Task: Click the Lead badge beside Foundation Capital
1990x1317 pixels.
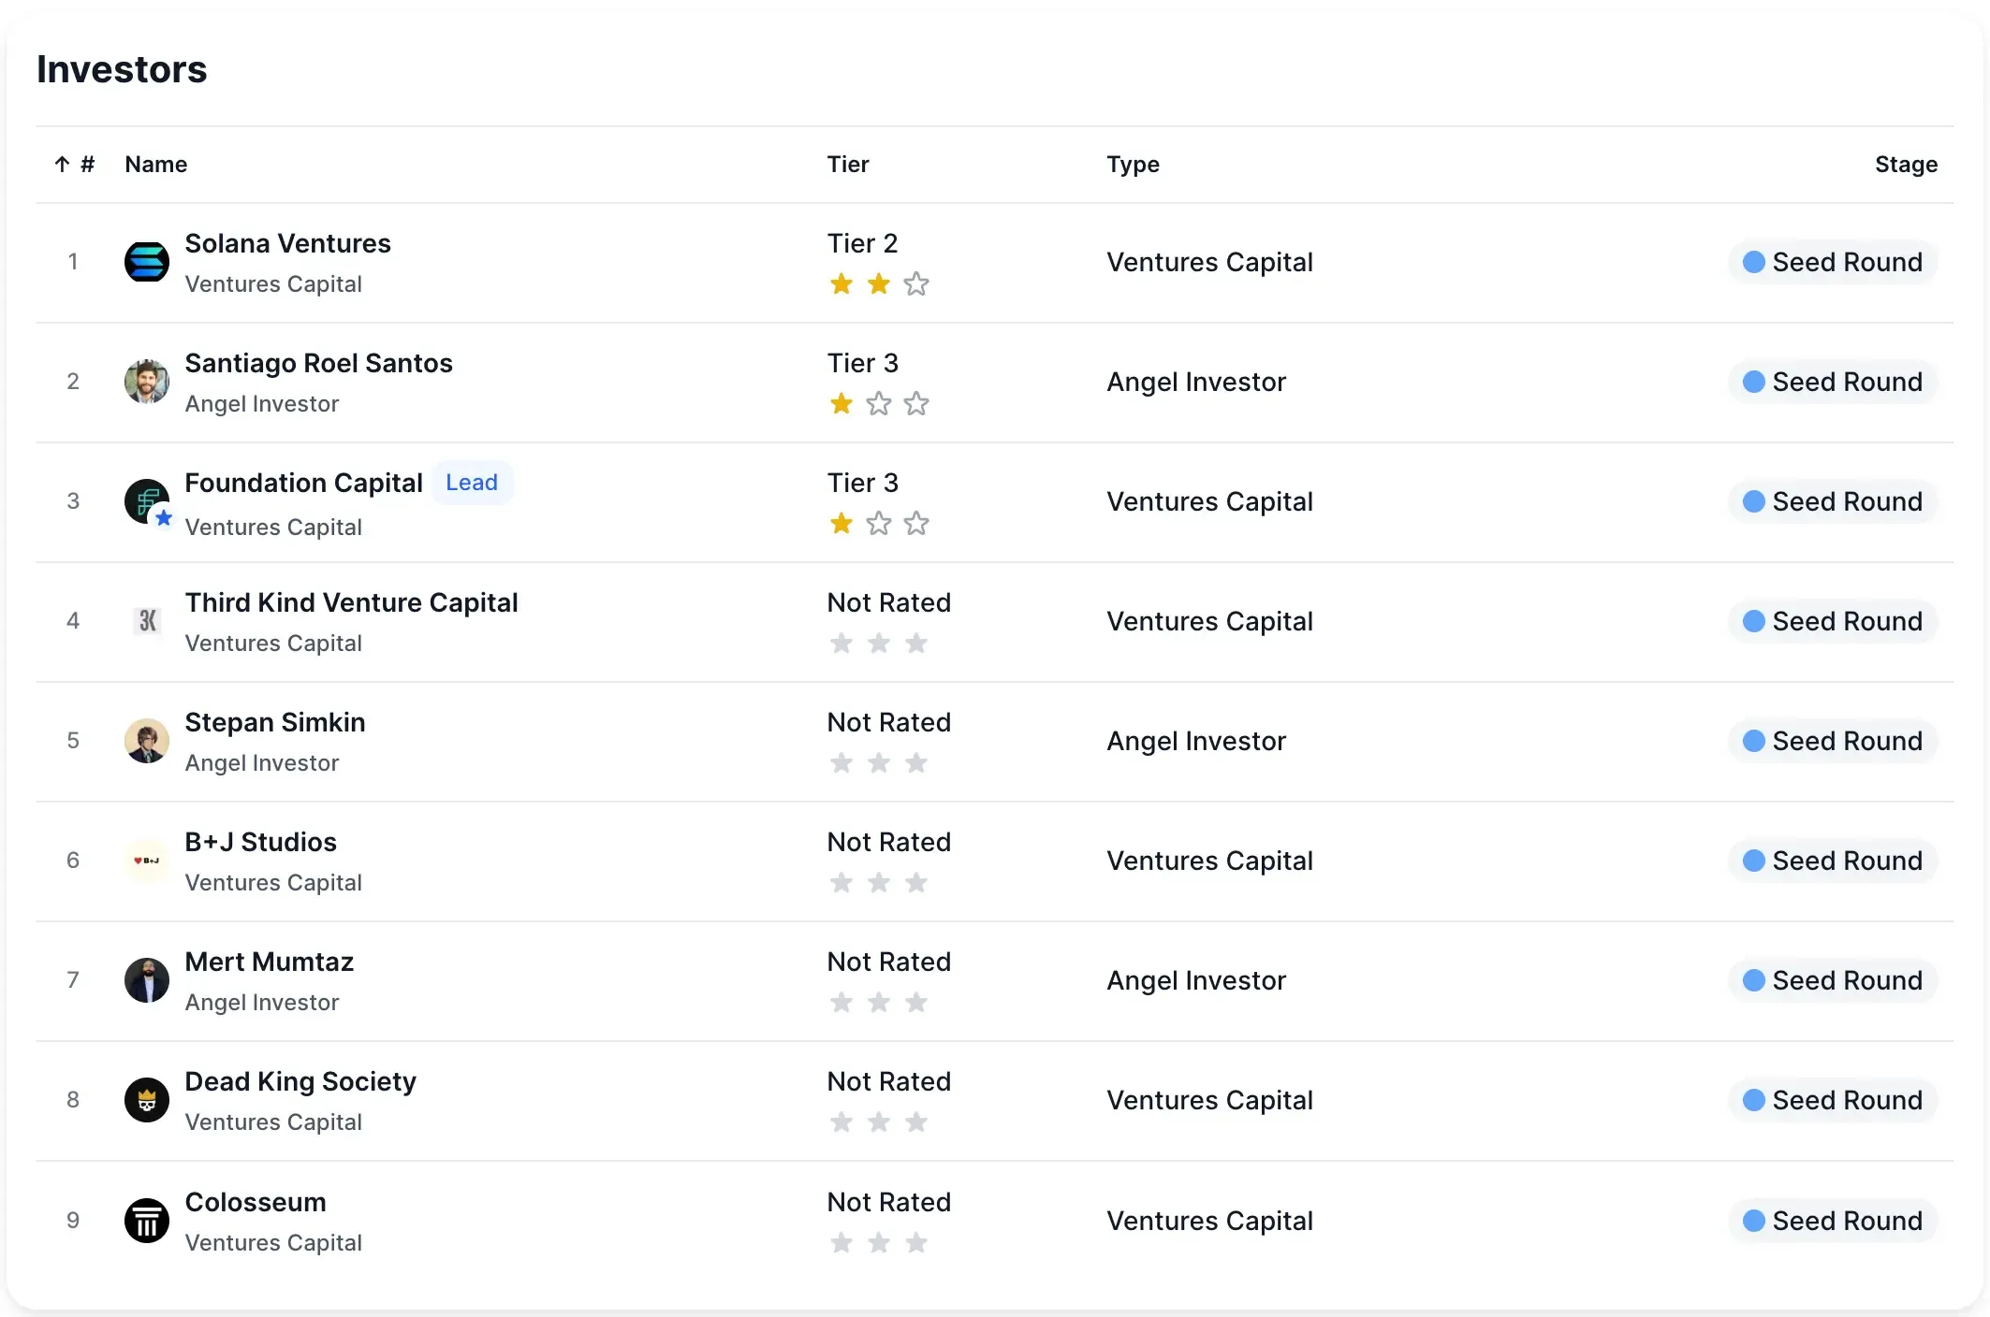Action: 472,483
